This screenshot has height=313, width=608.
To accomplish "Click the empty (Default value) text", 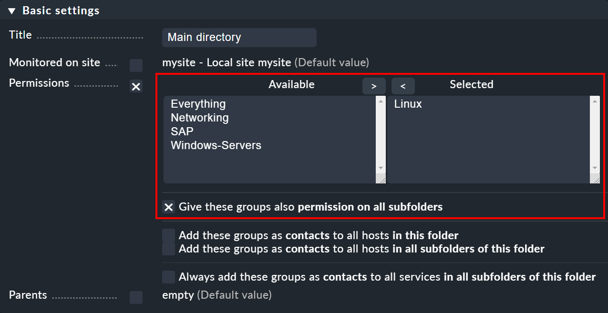I will pyautogui.click(x=217, y=295).
